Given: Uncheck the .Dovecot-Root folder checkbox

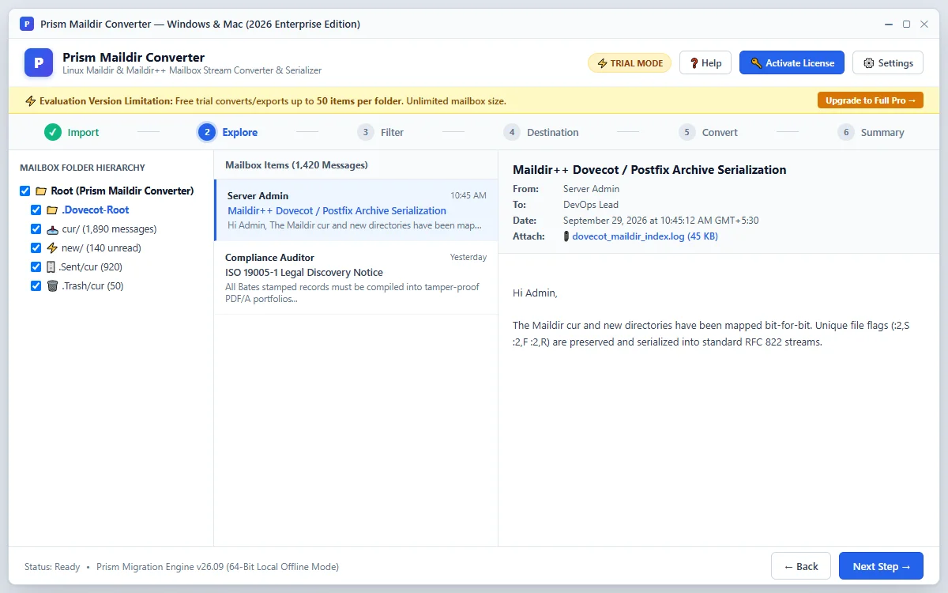Looking at the screenshot, I should [36, 210].
